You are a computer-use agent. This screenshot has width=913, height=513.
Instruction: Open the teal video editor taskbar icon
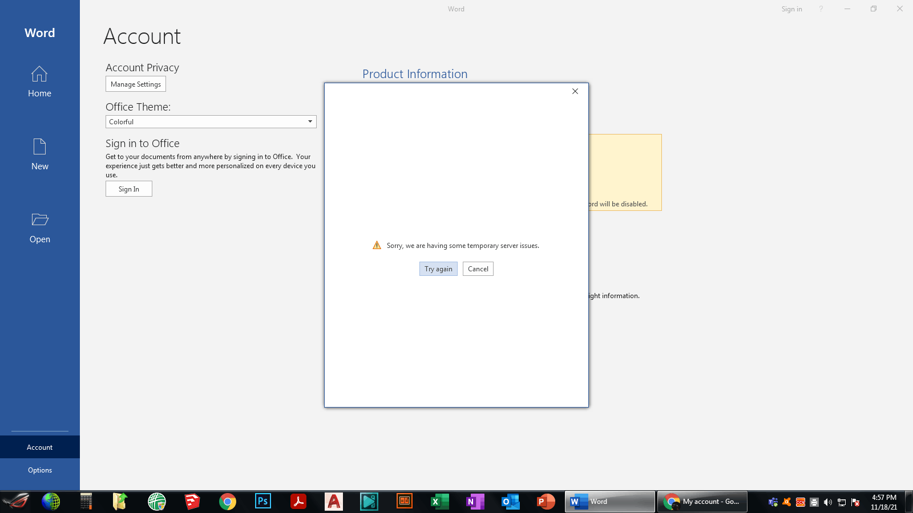pos(369,502)
